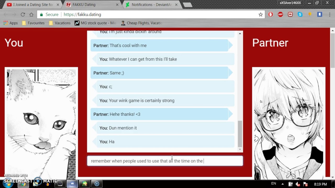Click the chat scrollbar thumb
Image resolution: width=335 pixels, height=188 pixels.
[240, 134]
